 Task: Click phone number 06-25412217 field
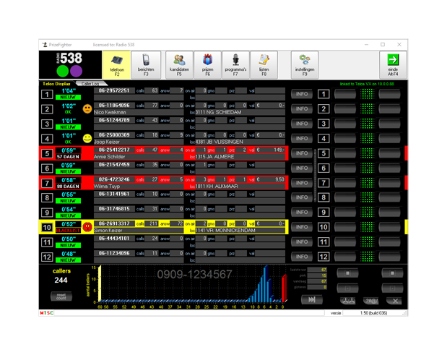(x=114, y=150)
